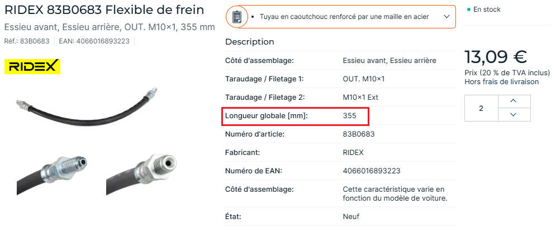Expand the rubber hose info chevron
This screenshot has width=556, height=233.
446,17
